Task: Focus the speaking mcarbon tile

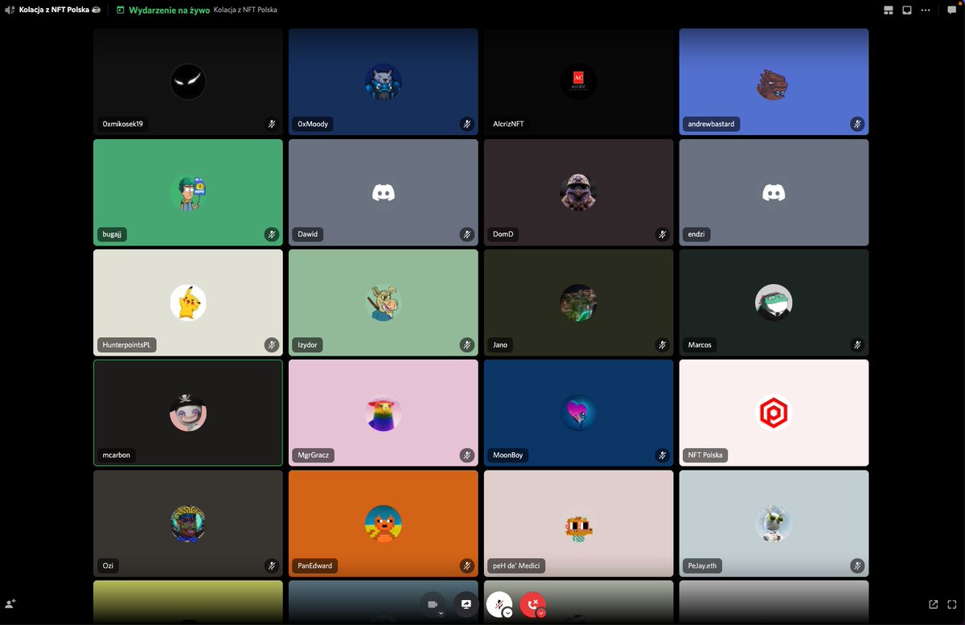Action: [x=188, y=413]
